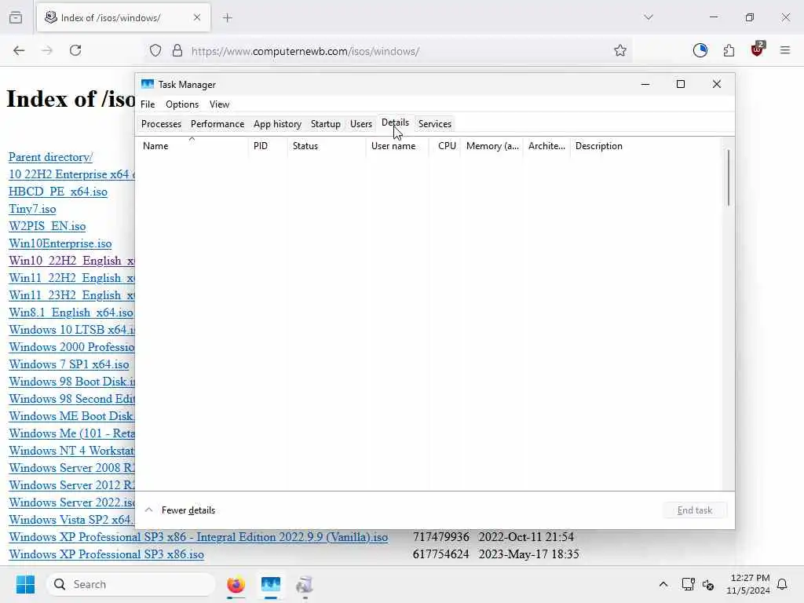Open the Firefox extensions puzzle icon

point(729,50)
